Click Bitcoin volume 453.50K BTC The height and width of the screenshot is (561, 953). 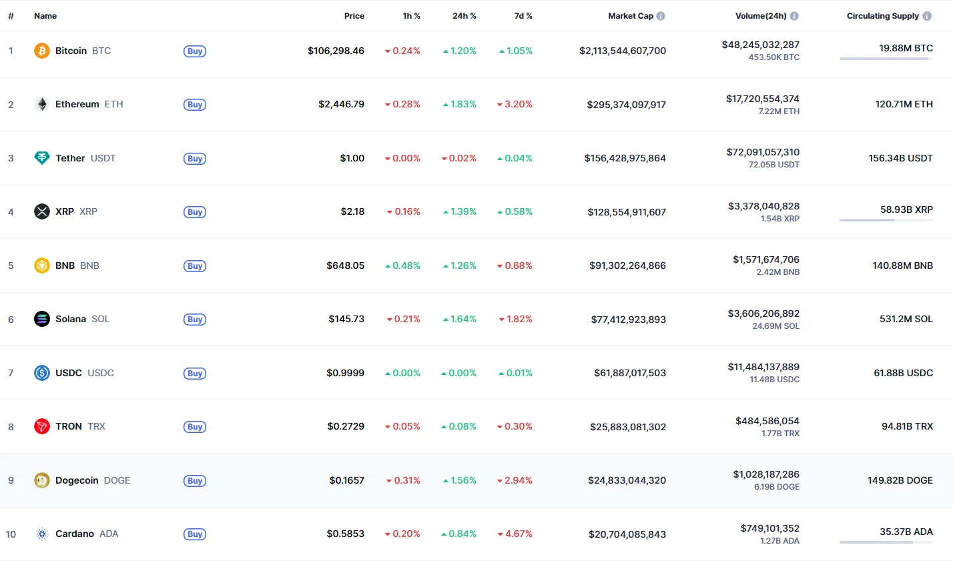click(774, 57)
